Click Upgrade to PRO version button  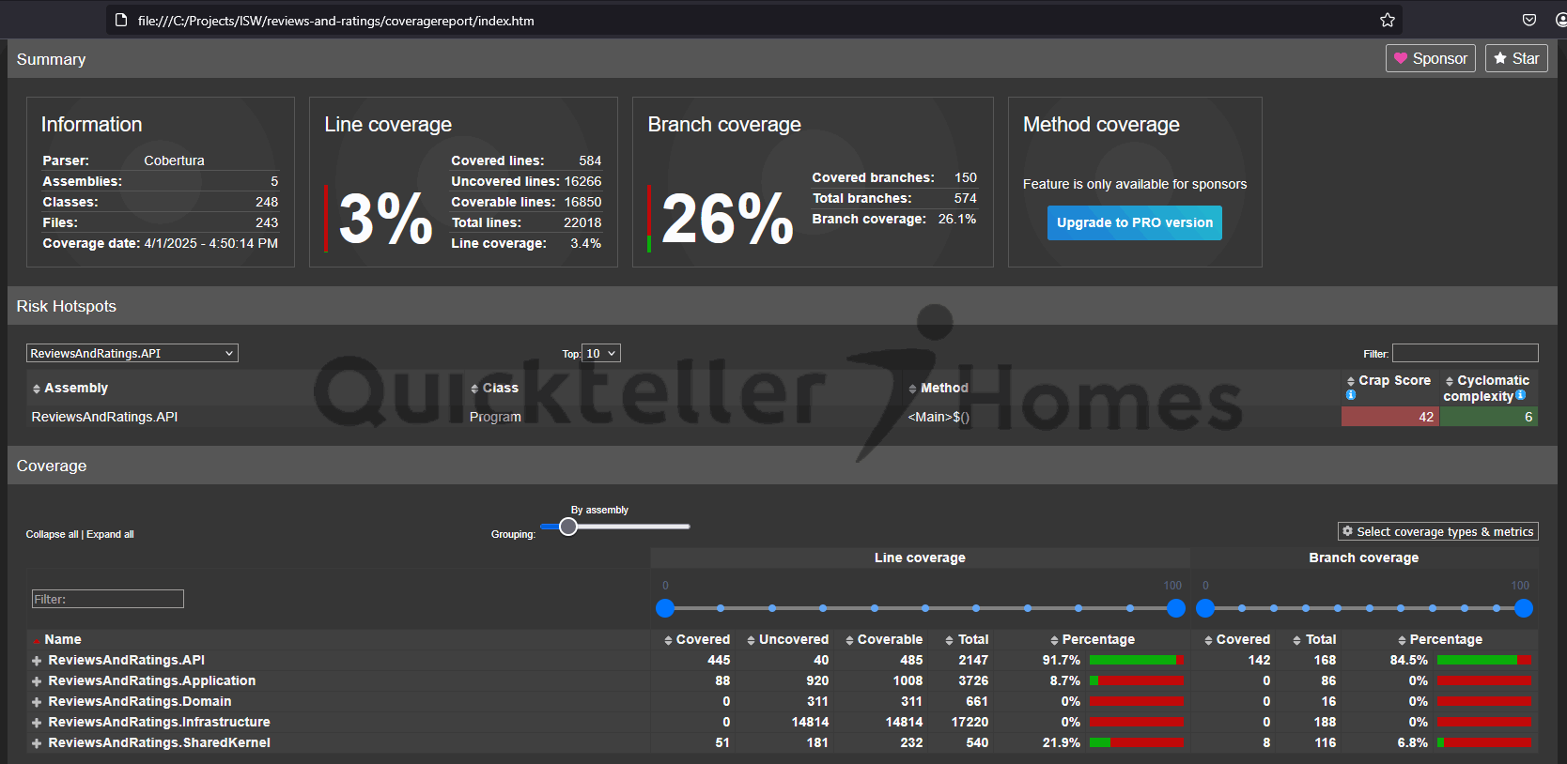point(1134,222)
